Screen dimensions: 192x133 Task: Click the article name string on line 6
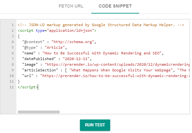coord(102,53)
